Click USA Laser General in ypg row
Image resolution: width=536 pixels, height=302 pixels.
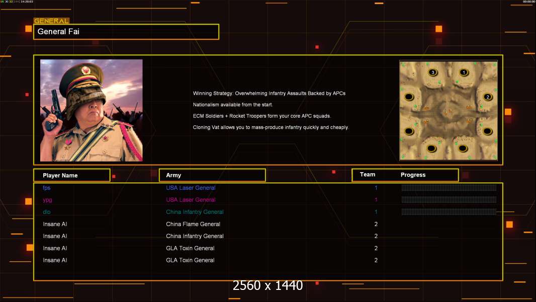click(191, 200)
